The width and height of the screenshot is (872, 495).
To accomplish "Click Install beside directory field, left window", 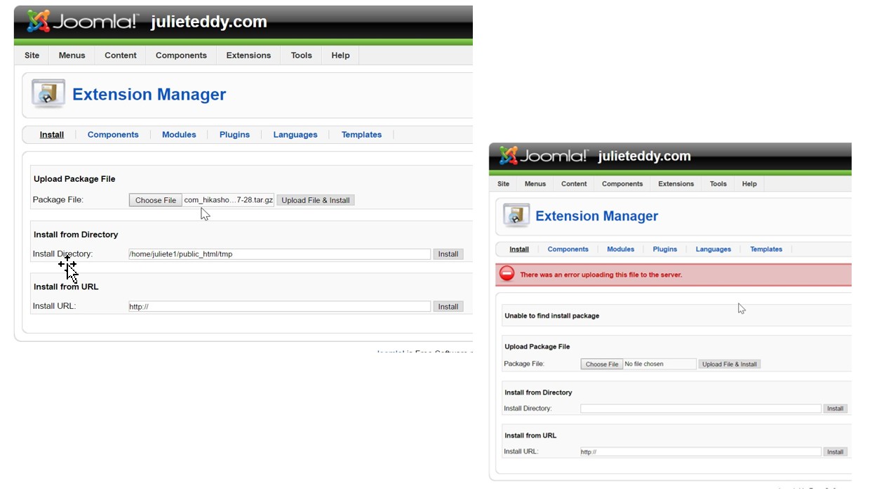I will click(x=448, y=254).
